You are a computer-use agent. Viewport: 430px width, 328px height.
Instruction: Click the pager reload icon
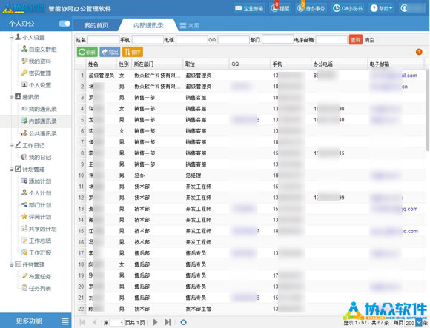point(183,322)
